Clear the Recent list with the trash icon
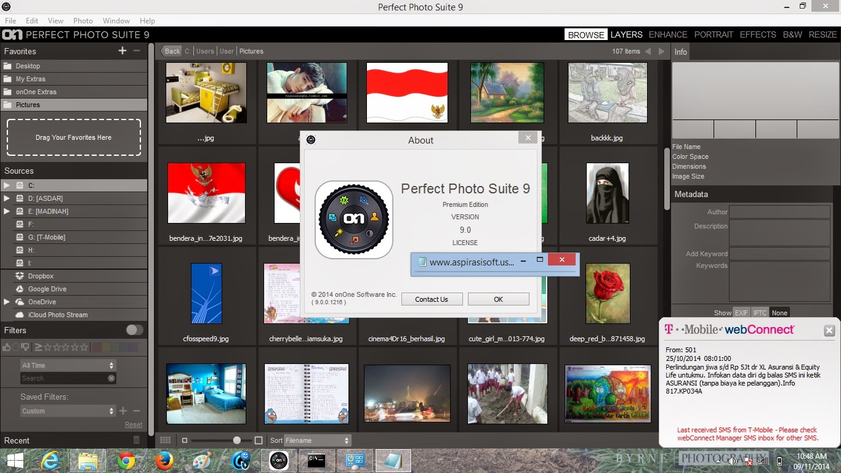Screen dimensions: 841x473 tap(137, 440)
